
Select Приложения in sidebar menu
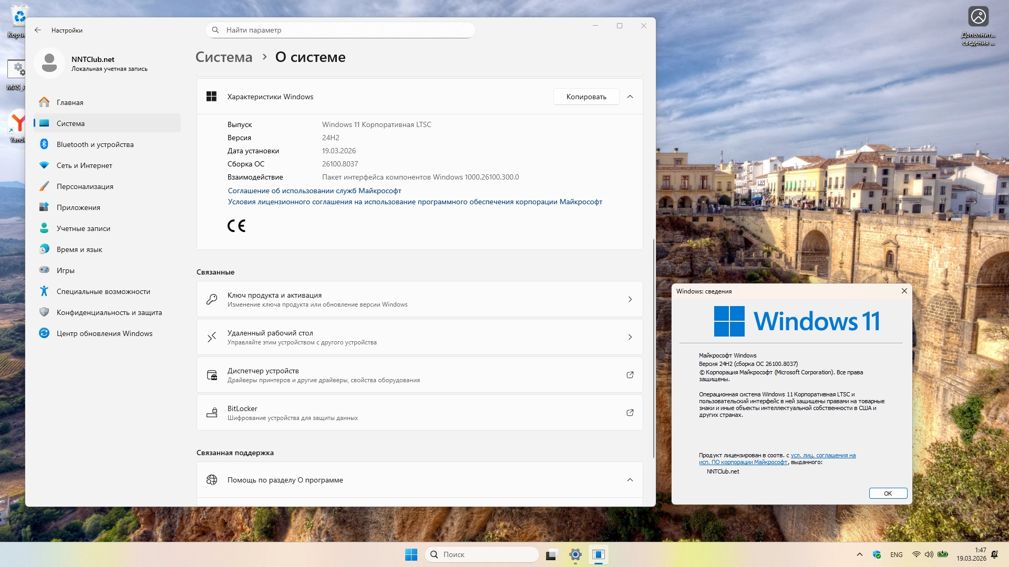point(78,207)
